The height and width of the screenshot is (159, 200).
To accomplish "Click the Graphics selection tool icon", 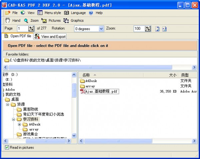I will click(x=66, y=21).
